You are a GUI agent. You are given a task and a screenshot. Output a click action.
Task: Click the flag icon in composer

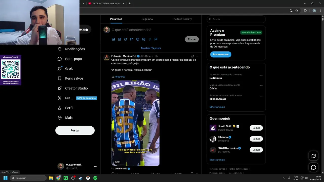(156, 39)
